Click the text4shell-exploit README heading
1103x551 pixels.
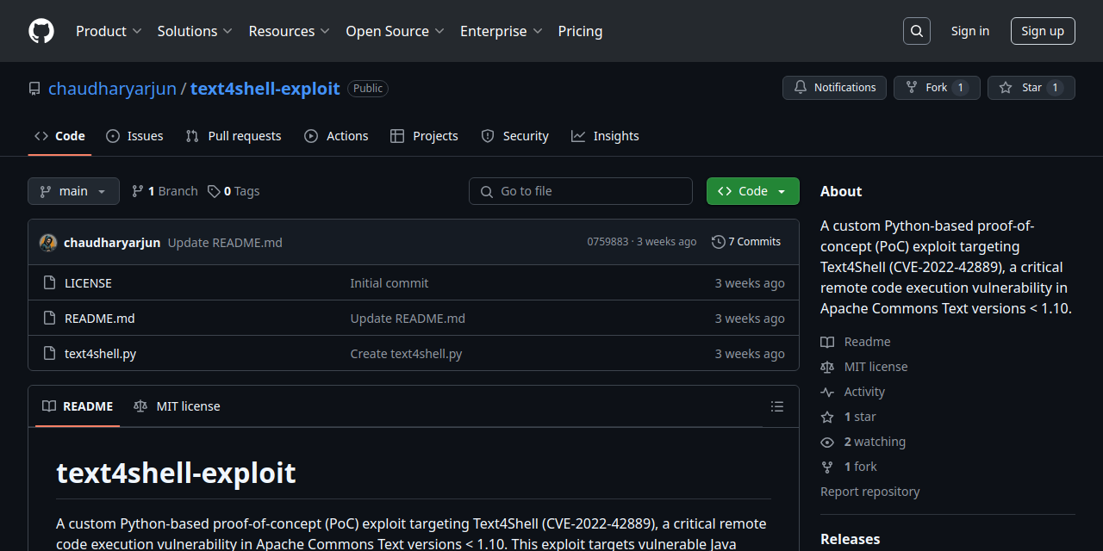[x=176, y=473]
